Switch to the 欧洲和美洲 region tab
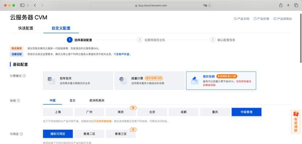Screen dimensions: 302x144 (x=97, y=100)
